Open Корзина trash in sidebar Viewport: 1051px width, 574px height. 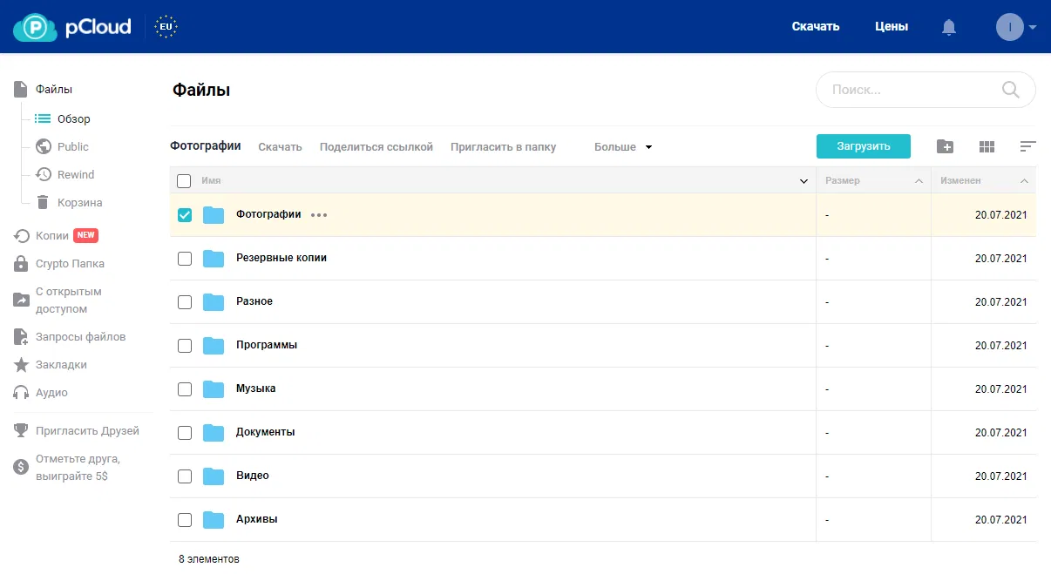[69, 202]
